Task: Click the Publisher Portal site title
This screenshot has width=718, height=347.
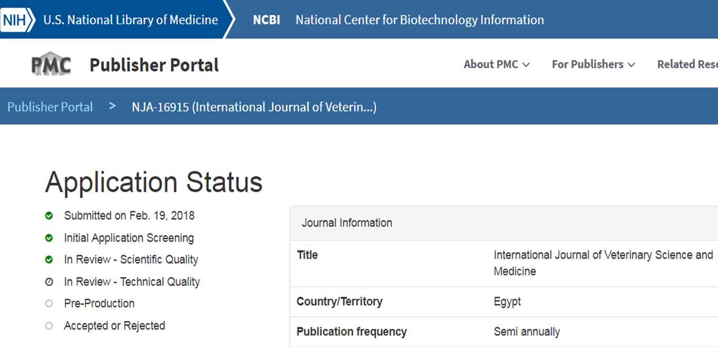Action: (154, 65)
